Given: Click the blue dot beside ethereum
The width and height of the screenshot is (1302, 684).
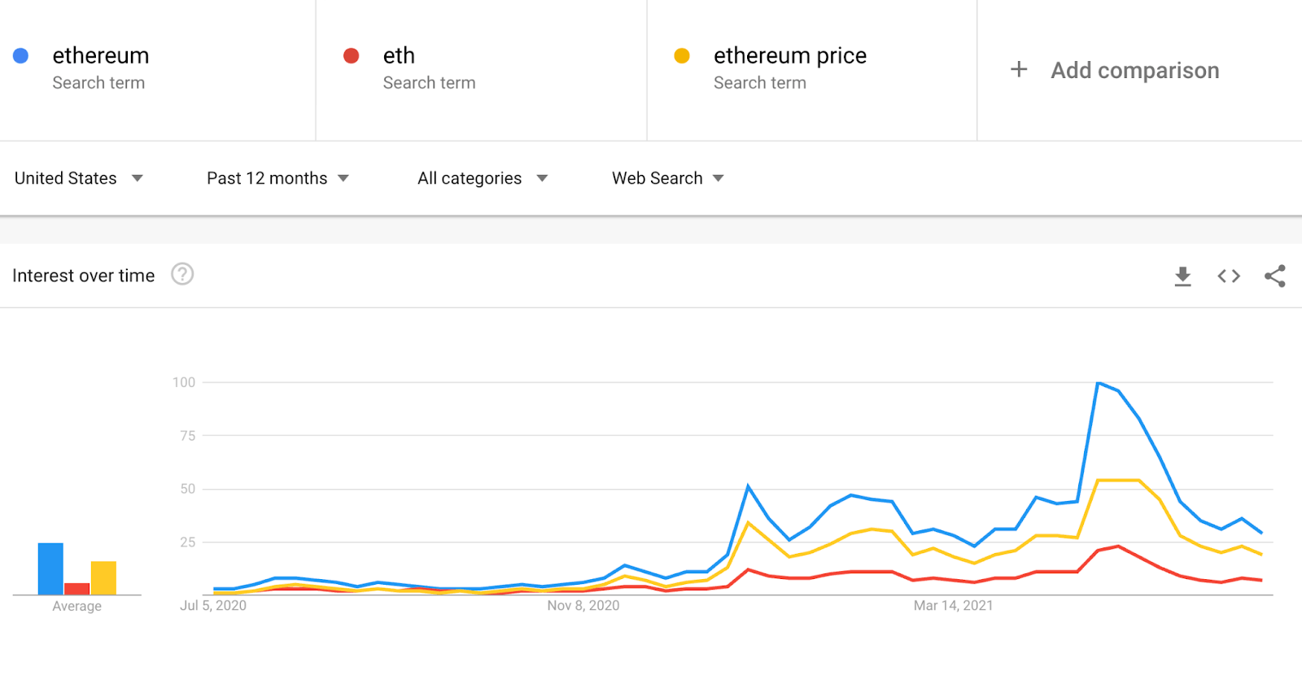Looking at the screenshot, I should tap(21, 55).
